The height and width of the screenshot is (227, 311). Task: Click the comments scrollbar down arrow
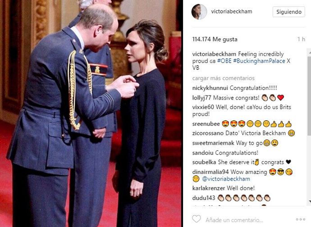(309, 202)
